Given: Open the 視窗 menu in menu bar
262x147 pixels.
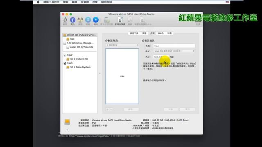Looking at the screenshot, I should (95, 2).
